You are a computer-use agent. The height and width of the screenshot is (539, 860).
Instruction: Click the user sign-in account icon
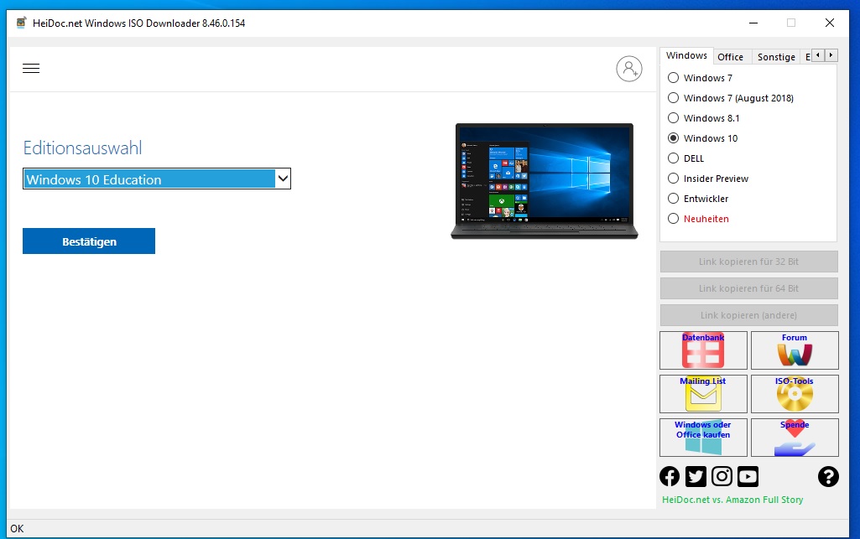[628, 69]
